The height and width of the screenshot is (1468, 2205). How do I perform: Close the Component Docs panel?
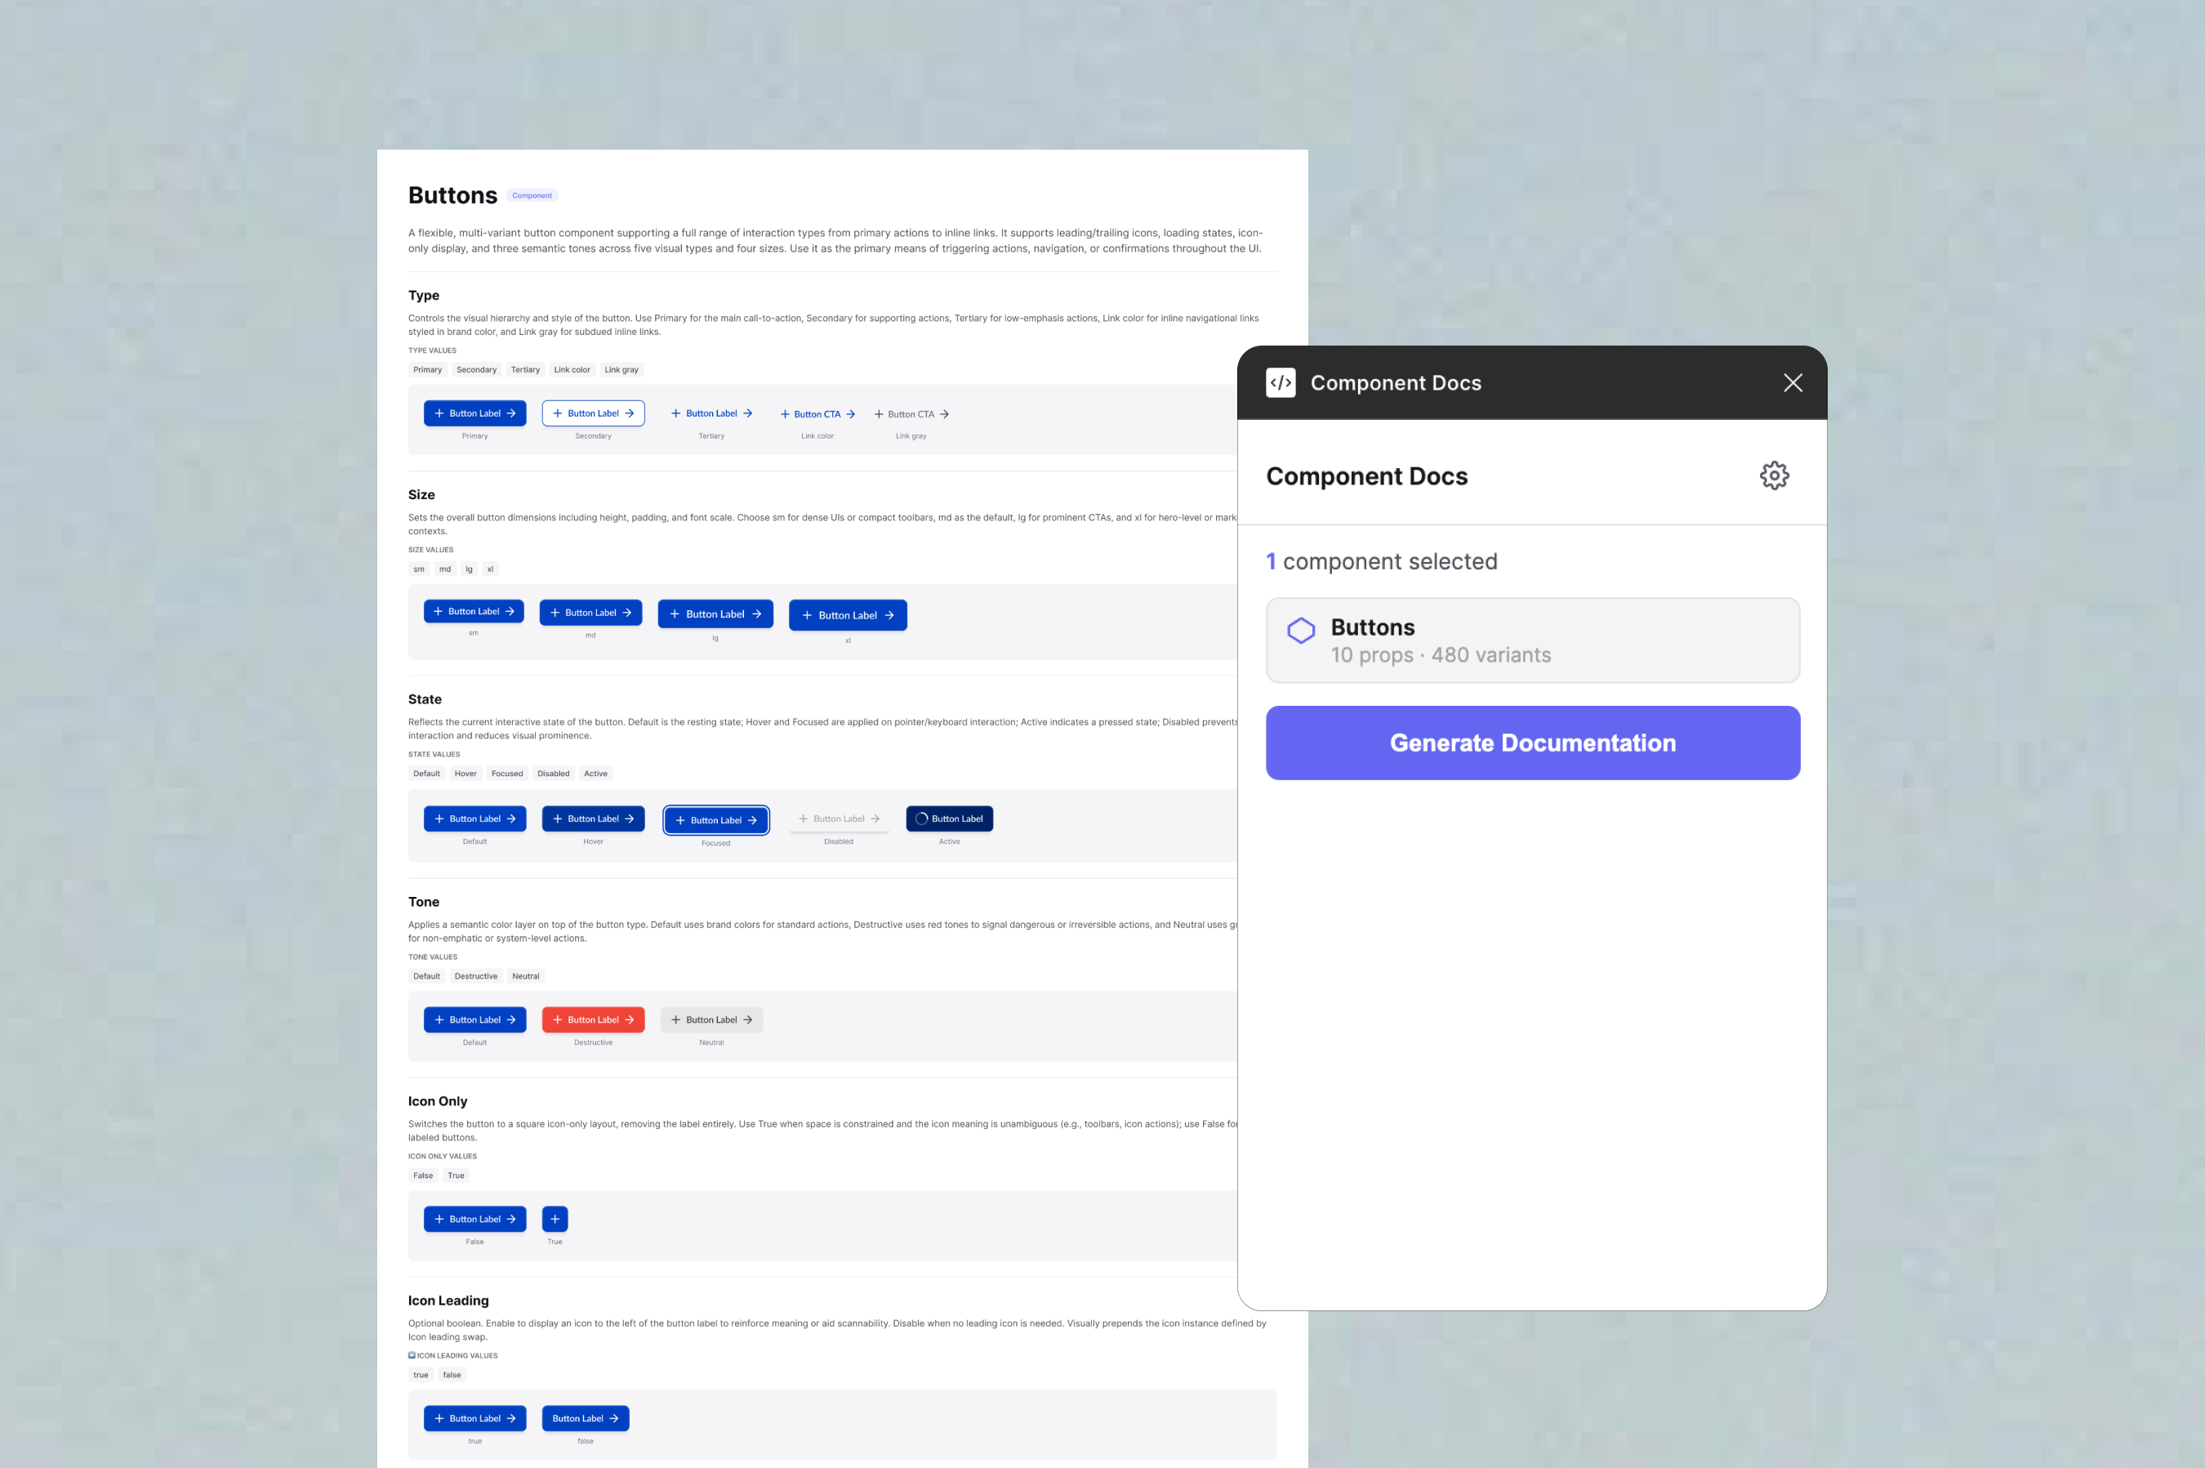[1793, 382]
